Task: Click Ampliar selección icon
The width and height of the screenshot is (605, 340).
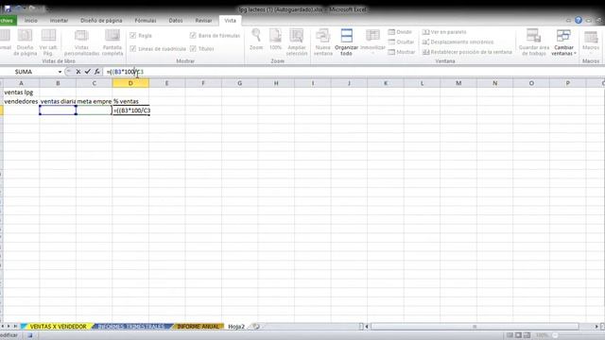Action: 296,35
